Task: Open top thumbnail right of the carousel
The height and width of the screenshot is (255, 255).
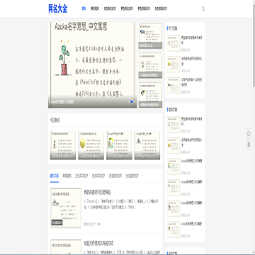Action: point(150,35)
